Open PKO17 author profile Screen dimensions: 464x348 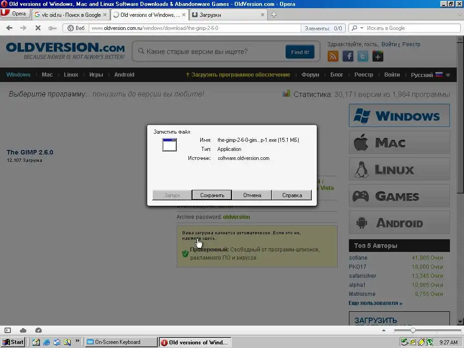click(358, 266)
